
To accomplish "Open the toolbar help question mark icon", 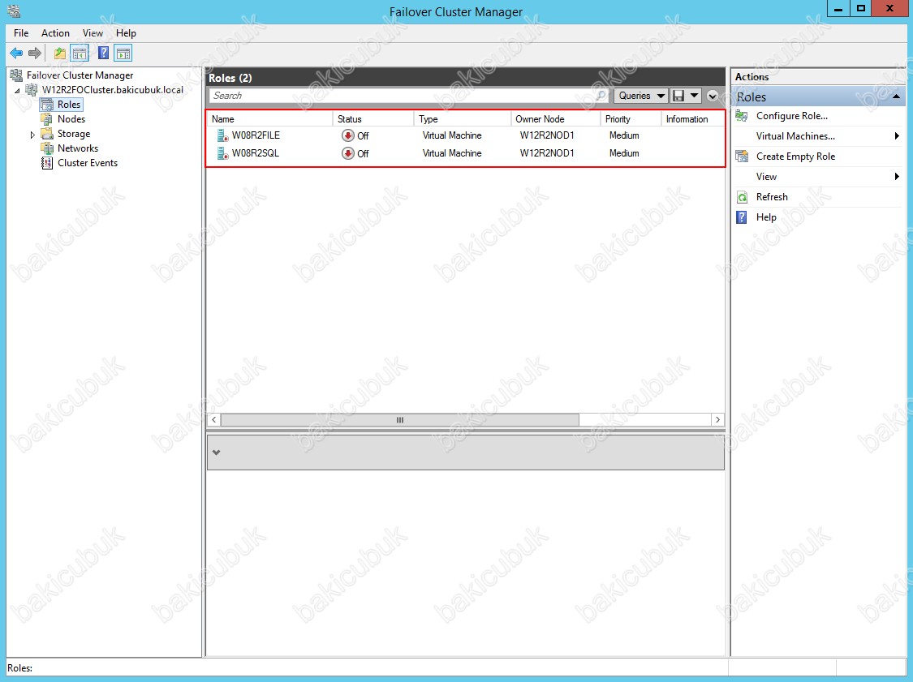I will pyautogui.click(x=103, y=54).
